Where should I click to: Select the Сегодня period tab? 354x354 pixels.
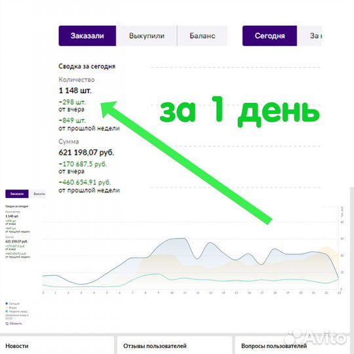point(269,35)
